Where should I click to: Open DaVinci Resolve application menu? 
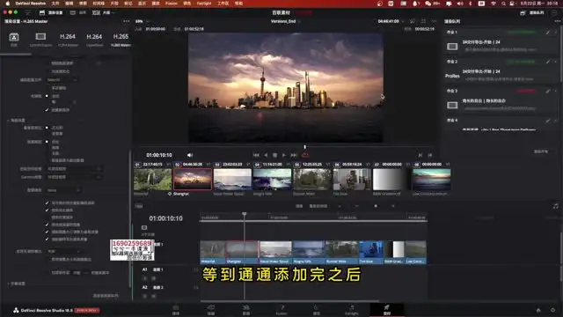[x=30, y=4]
